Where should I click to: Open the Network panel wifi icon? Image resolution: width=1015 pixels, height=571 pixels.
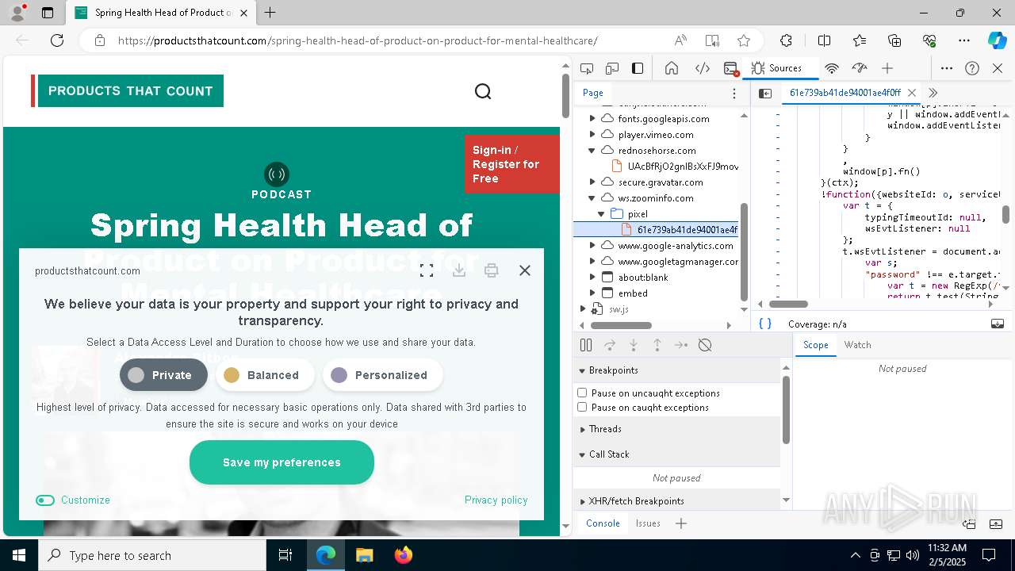click(832, 68)
